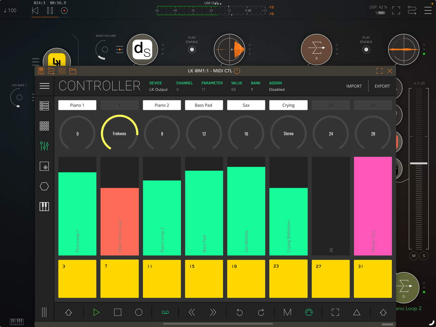
Task: Click the double right chevrons icon
Action: pyautogui.click(x=213, y=312)
